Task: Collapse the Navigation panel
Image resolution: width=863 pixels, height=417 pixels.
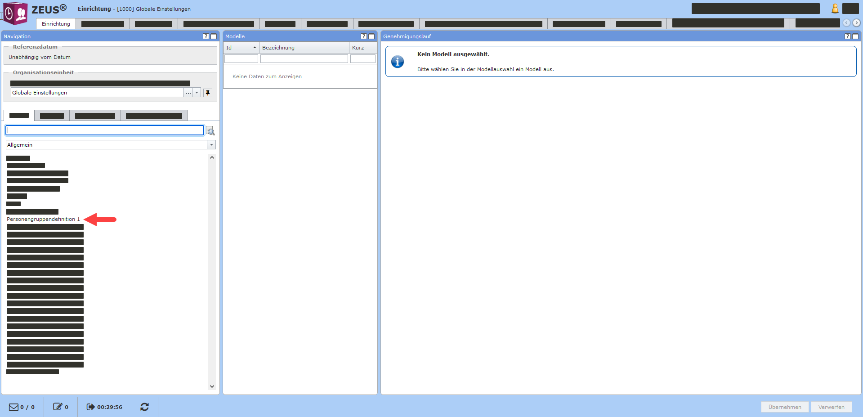Action: 214,36
